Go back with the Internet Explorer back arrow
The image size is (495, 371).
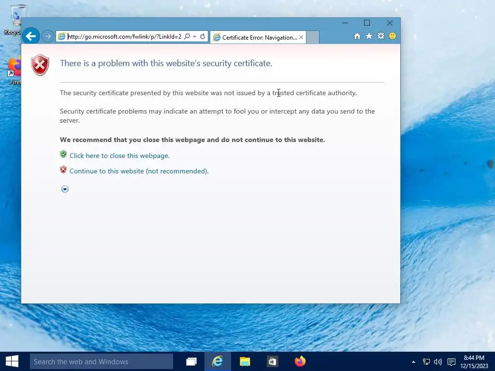(x=31, y=36)
